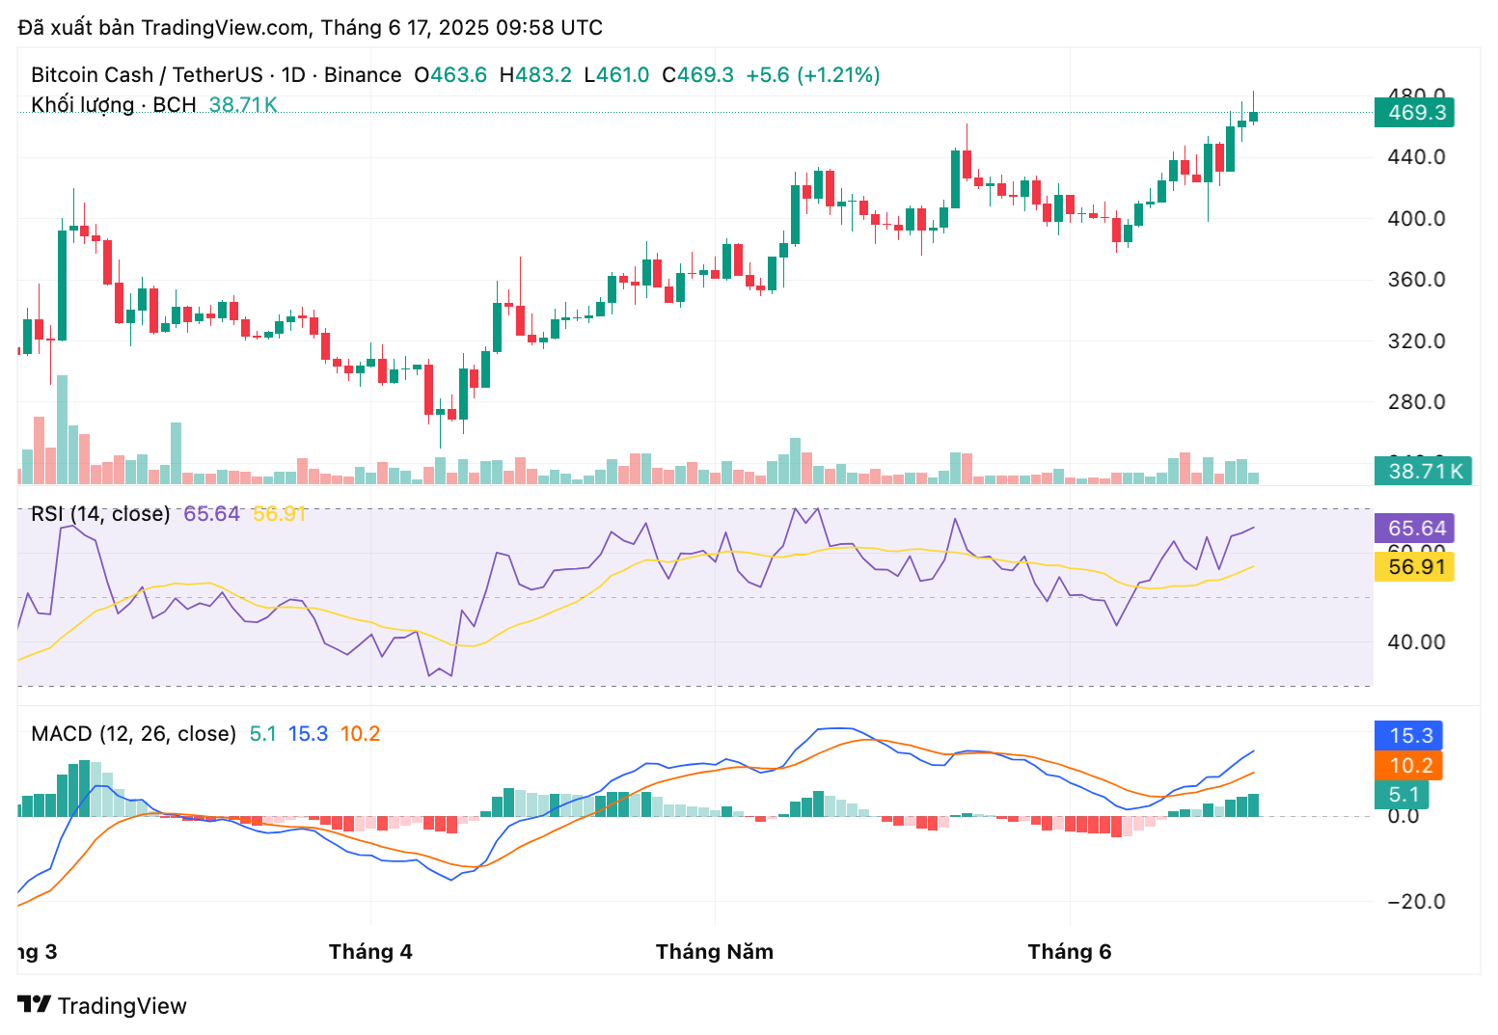Click the 400.0 price axis label
Screen dimensions: 1498x1035
(1415, 219)
